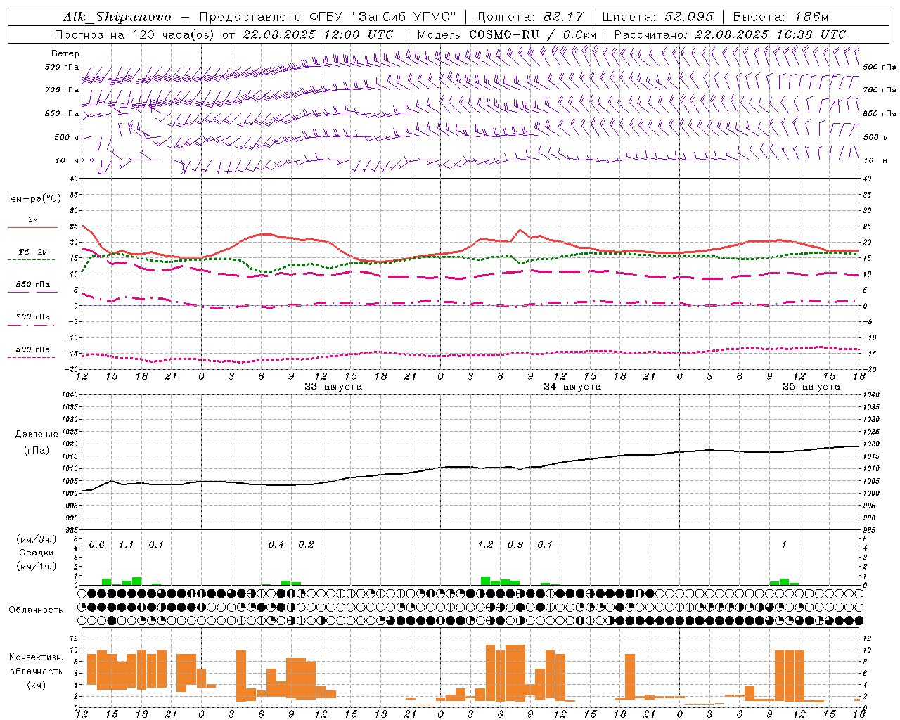The height and width of the screenshot is (720, 900).
Task: Click the pink dashed '850 гПа' temperature legend line
Action: click(x=32, y=292)
